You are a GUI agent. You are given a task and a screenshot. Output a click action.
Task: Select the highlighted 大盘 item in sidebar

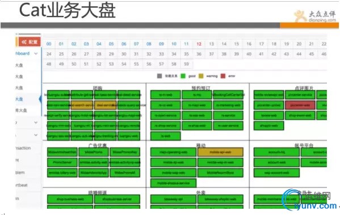(19, 99)
